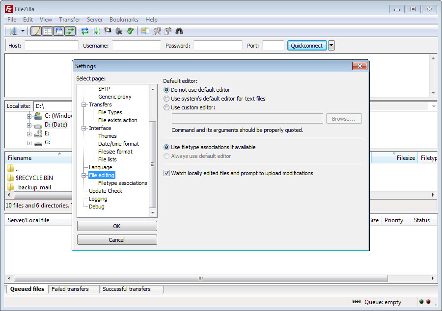Uncheck 'Watch locally edited files' checkbox
The width and height of the screenshot is (442, 311).
click(x=166, y=173)
